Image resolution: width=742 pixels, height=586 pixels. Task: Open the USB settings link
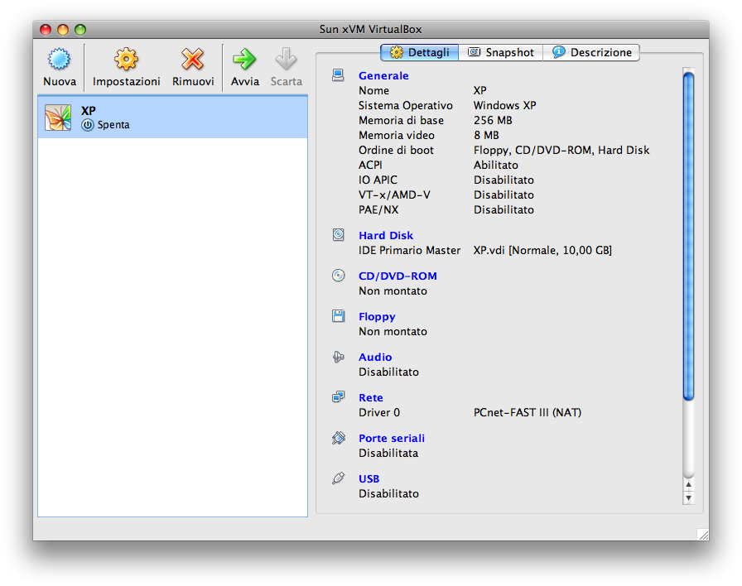click(369, 479)
